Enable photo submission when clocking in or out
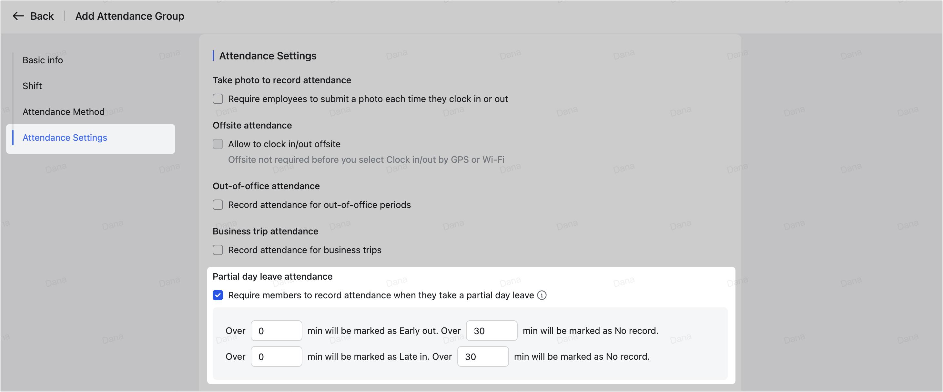This screenshot has height=392, width=943. tap(218, 98)
